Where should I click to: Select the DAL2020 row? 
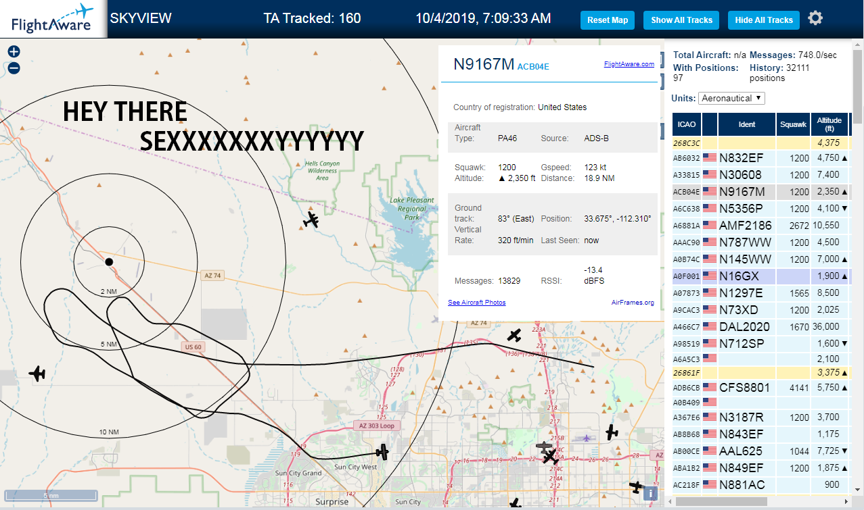tap(761, 327)
